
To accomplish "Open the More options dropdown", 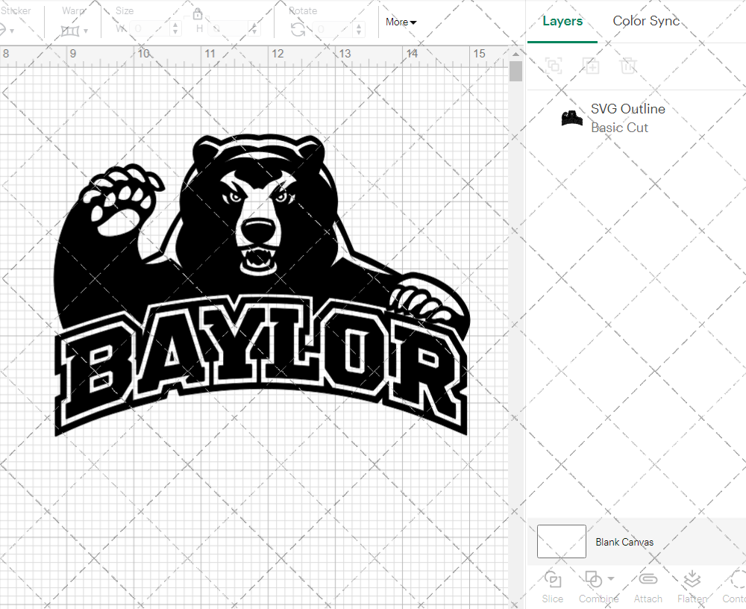I will point(401,22).
